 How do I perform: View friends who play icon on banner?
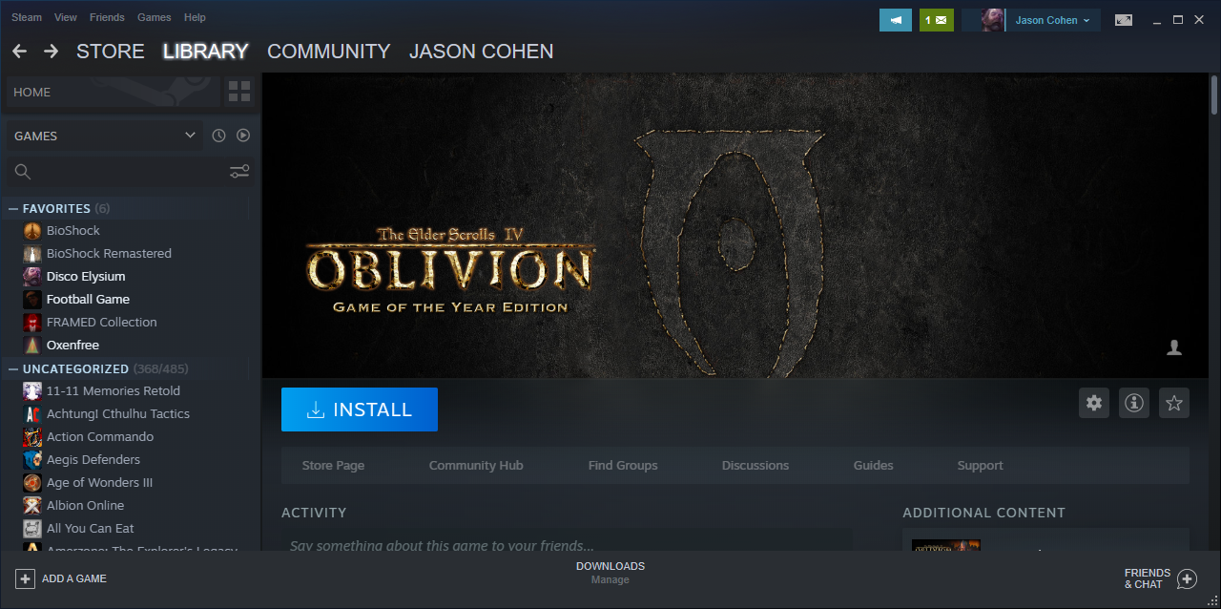coord(1174,347)
